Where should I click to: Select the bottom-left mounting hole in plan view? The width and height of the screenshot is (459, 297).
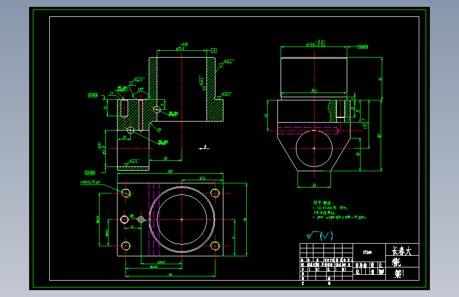coord(126,246)
